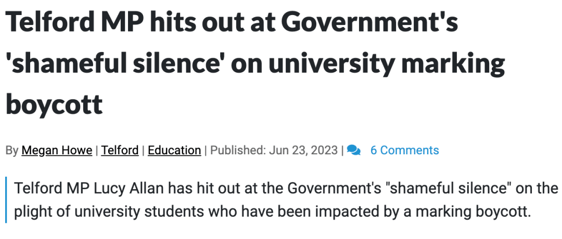The width and height of the screenshot is (562, 239).
Task: Click the word 'Government's' in the headline
Action: click(x=372, y=21)
